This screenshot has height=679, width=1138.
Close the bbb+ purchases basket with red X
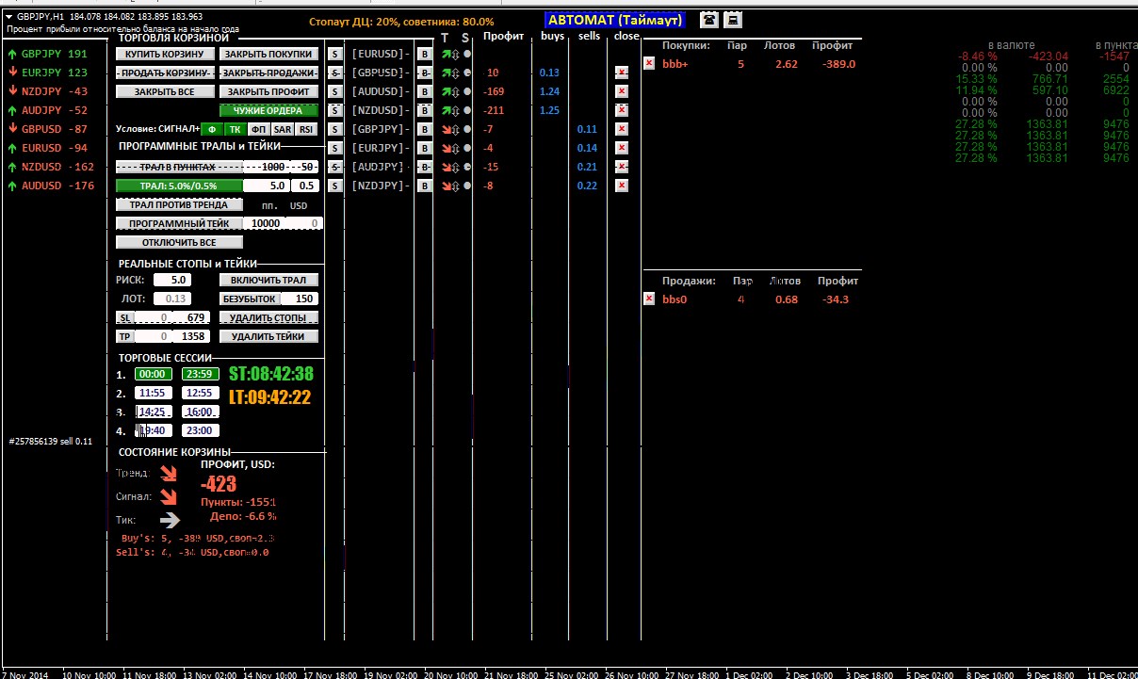point(649,63)
